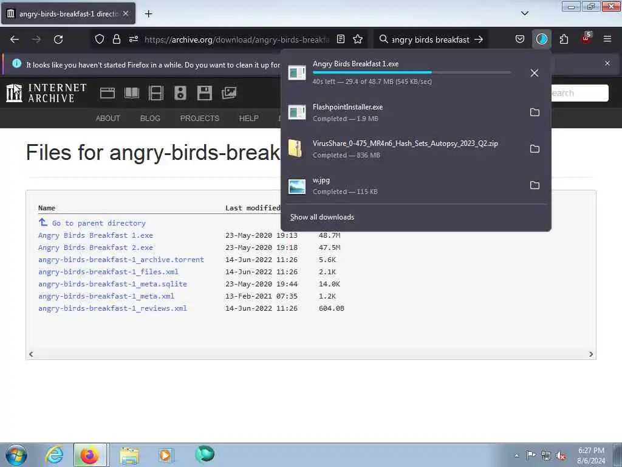Screen dimensions: 622x467
Task: Open Internet Archive Images icon
Action: point(229,93)
